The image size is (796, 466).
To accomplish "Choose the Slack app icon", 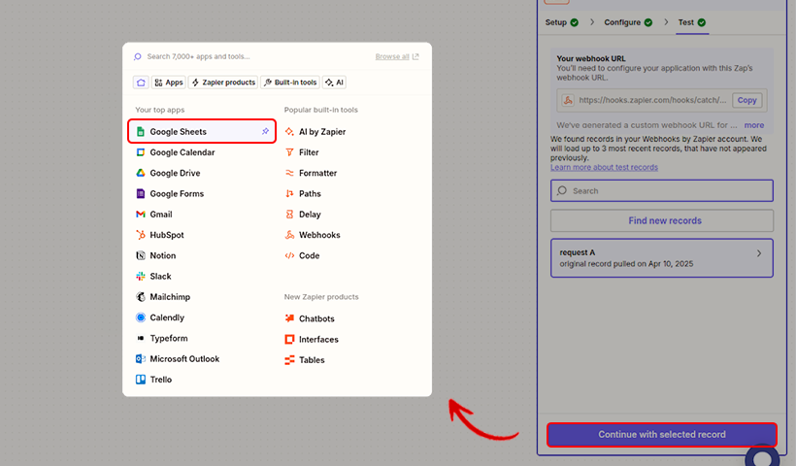I will [141, 276].
